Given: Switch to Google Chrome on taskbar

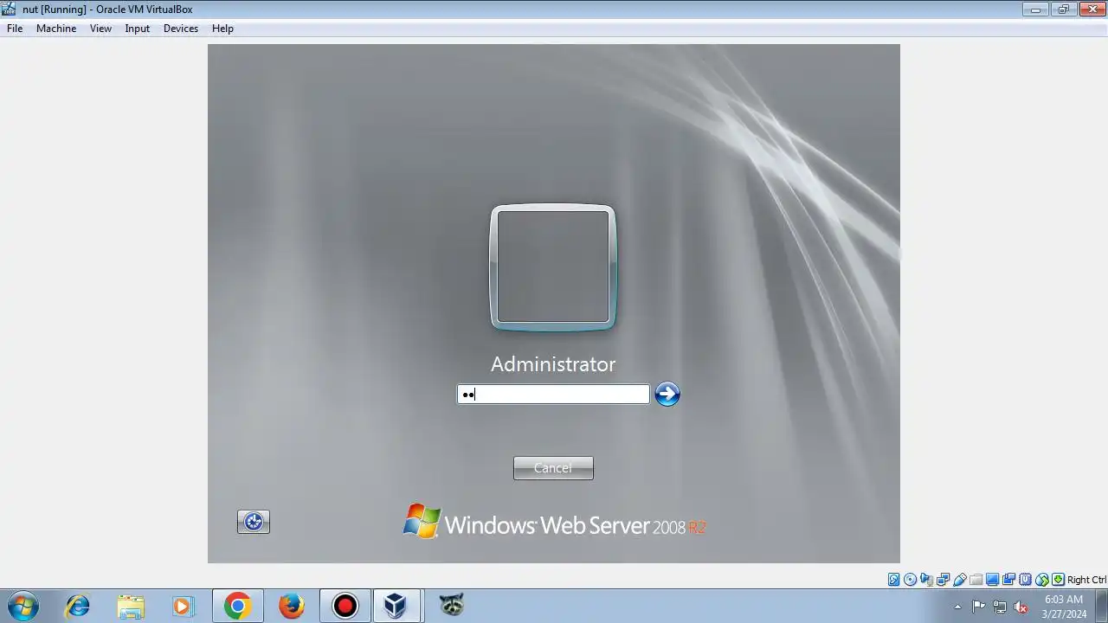Looking at the screenshot, I should pyautogui.click(x=237, y=606).
